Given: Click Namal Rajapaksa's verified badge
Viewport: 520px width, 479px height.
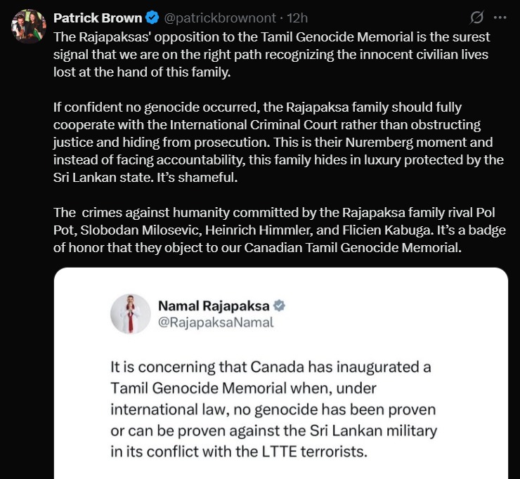Looking at the screenshot, I should (279, 306).
